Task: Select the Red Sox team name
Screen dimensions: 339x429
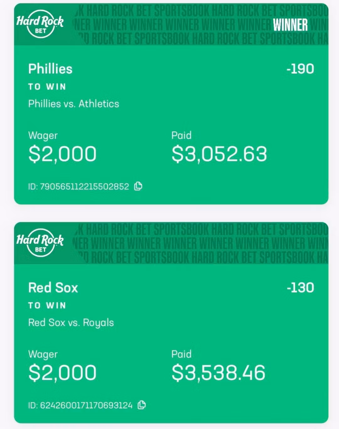Action: pos(53,288)
